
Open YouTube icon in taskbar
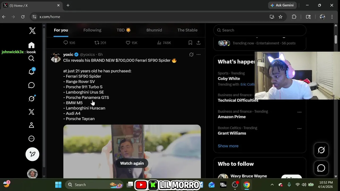click(x=141, y=185)
